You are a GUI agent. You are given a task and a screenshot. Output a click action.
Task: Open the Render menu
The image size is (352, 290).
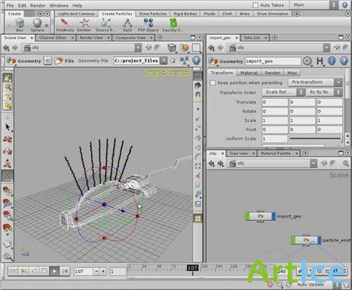click(x=38, y=5)
